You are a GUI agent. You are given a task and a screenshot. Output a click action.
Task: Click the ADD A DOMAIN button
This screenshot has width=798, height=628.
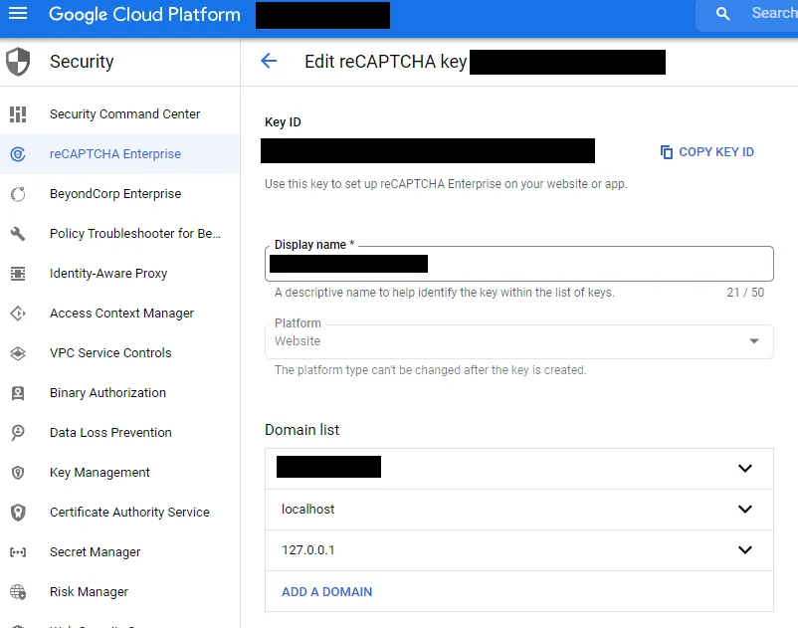[326, 592]
